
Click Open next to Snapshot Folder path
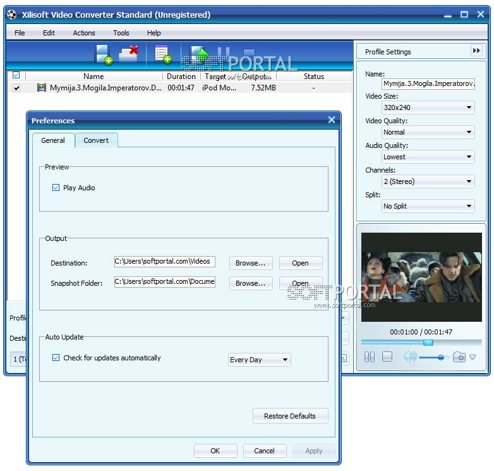point(301,283)
